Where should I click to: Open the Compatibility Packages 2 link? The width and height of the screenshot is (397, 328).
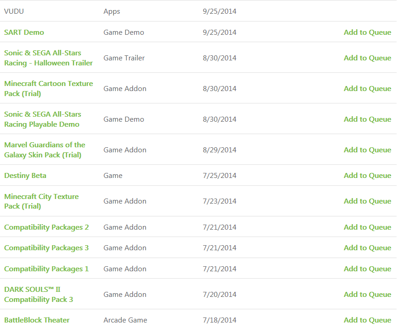46,227
